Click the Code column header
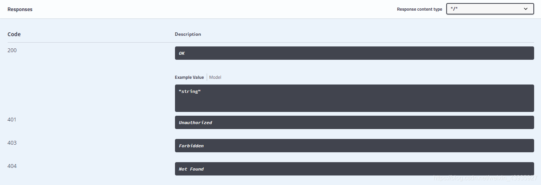 14,34
